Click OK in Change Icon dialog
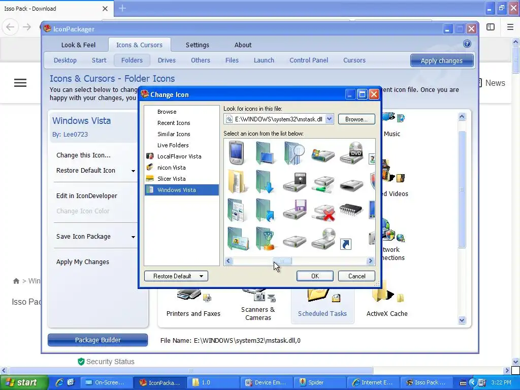520x390 pixels. pos(315,276)
